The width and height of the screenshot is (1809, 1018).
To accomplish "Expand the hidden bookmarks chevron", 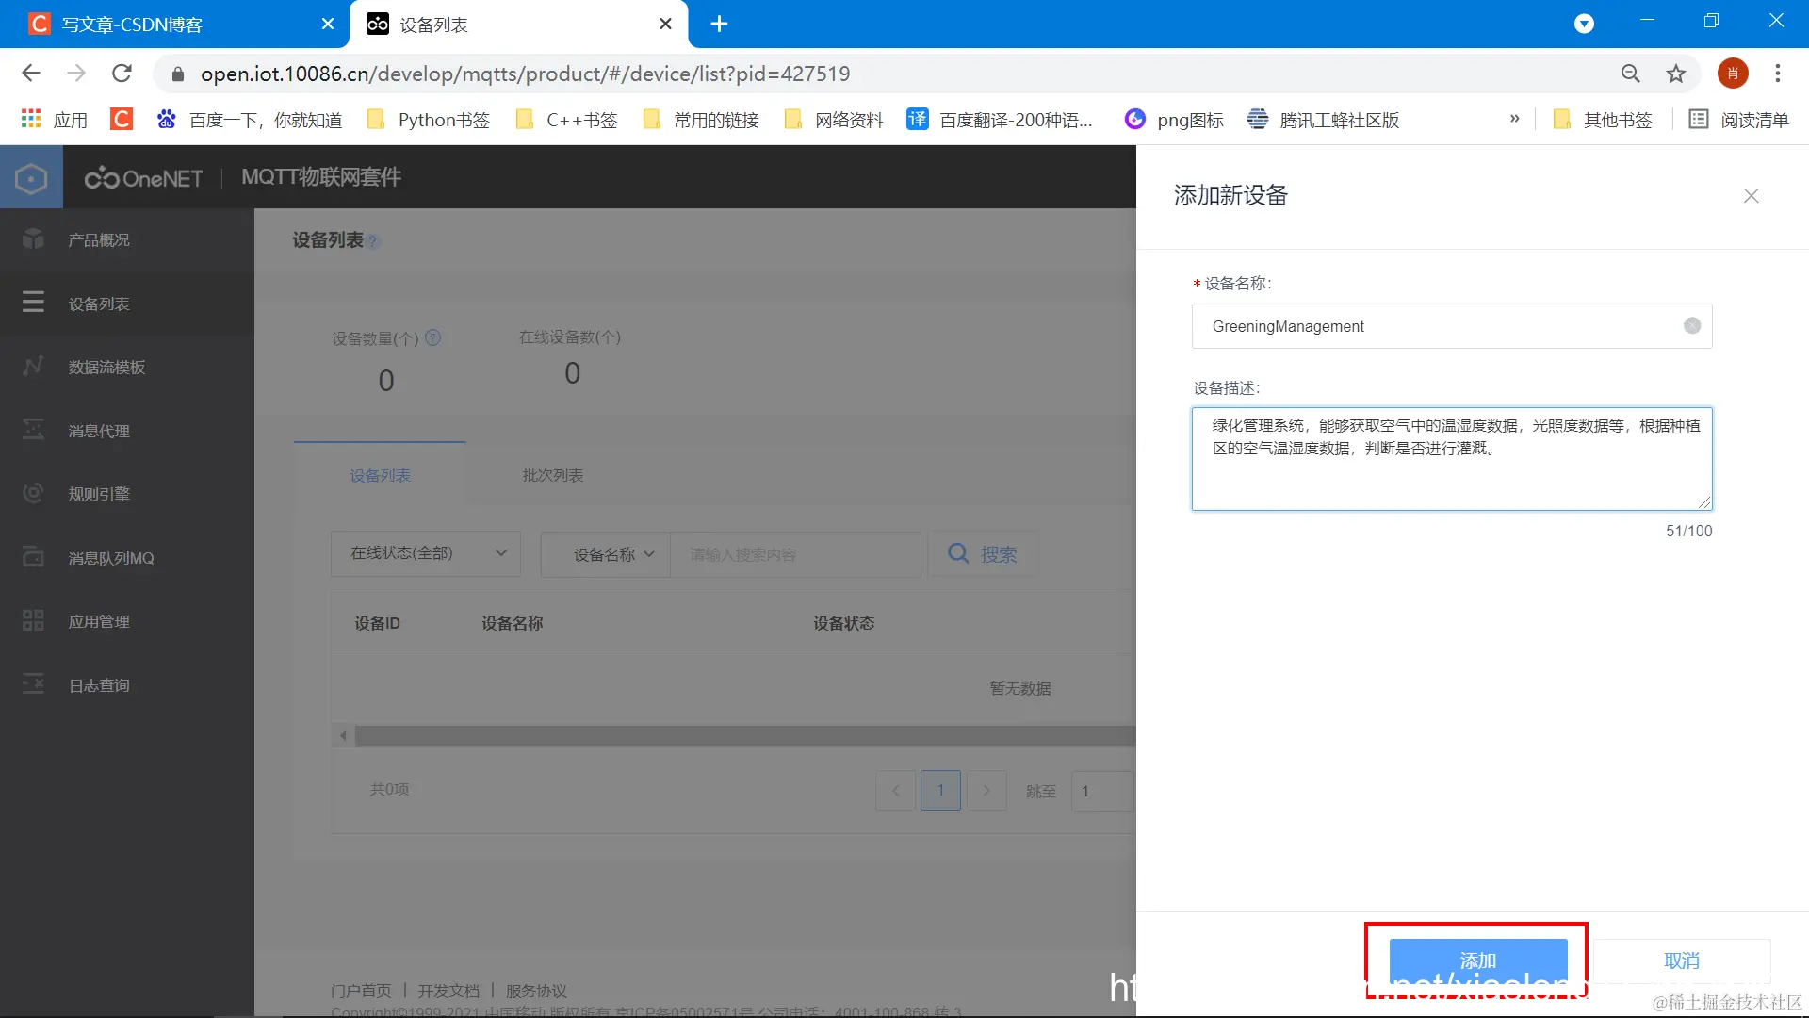I will (1514, 119).
